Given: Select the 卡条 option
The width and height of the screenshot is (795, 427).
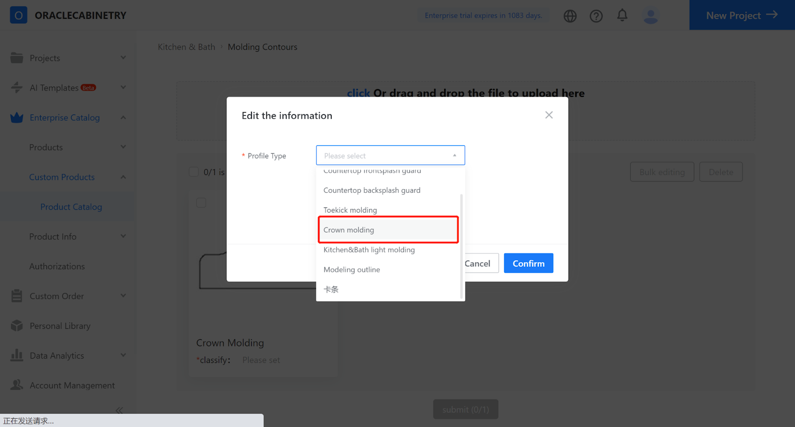Looking at the screenshot, I should click(x=388, y=290).
